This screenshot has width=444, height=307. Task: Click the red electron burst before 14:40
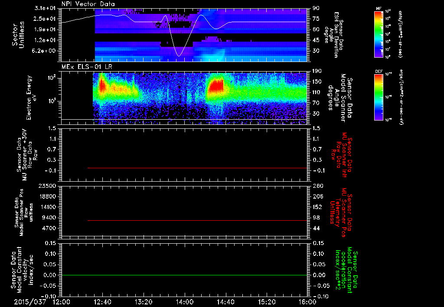[216, 86]
